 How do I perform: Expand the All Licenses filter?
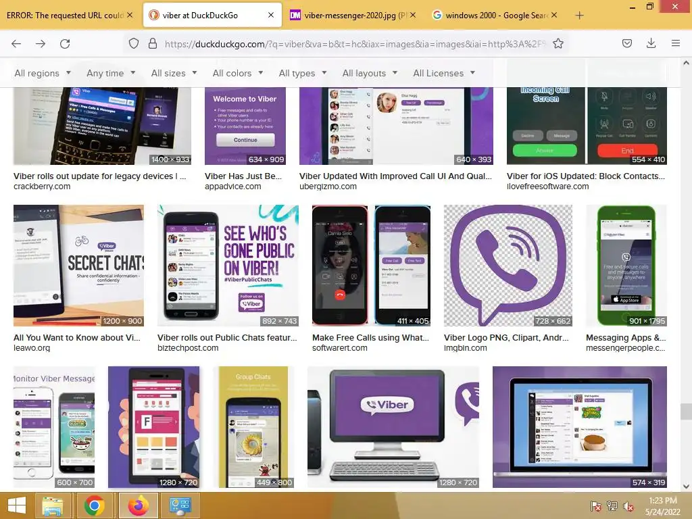[x=444, y=73]
